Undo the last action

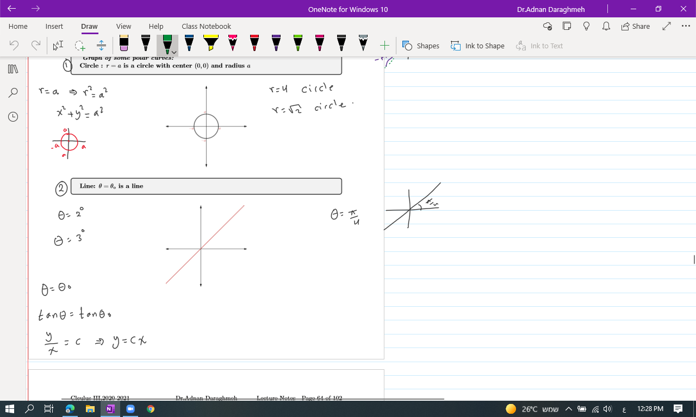tap(15, 46)
